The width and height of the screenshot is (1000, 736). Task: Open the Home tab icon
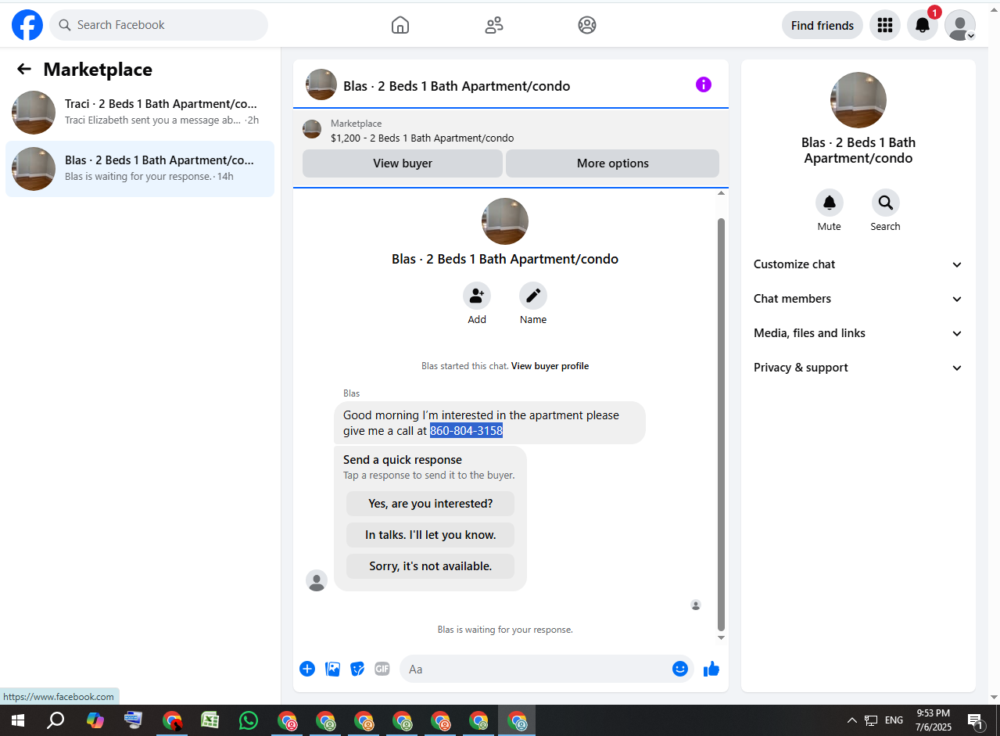coord(400,25)
